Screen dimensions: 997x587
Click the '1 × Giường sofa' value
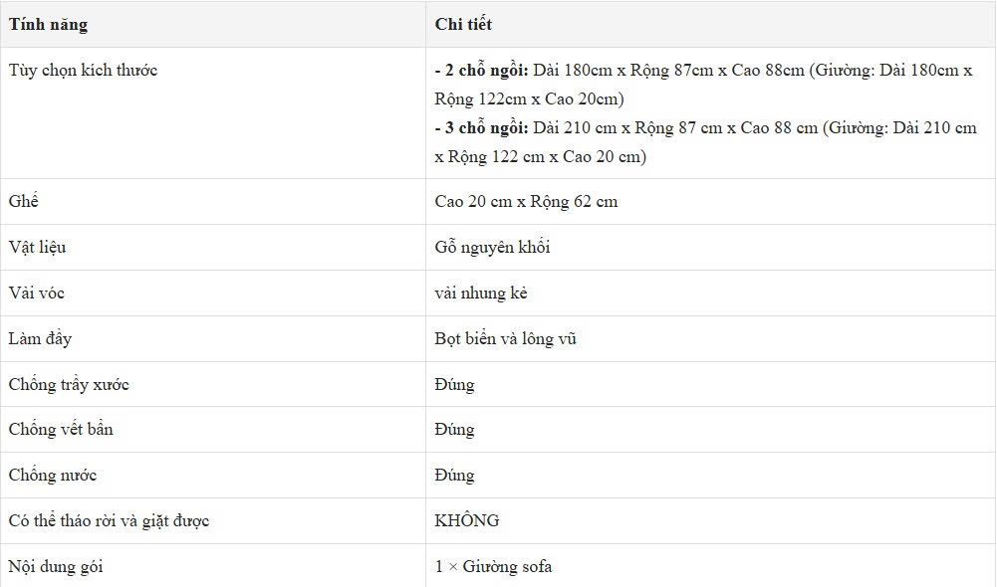click(493, 567)
